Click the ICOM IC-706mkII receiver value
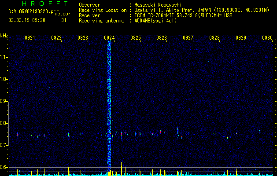The height and width of the screenshot is (176, 277). pyautogui.click(x=183, y=15)
